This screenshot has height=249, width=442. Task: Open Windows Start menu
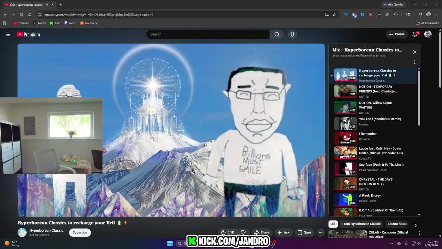170,243
